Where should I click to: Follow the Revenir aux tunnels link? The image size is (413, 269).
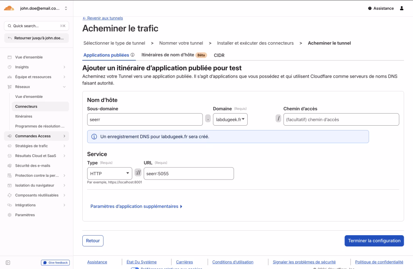point(102,18)
